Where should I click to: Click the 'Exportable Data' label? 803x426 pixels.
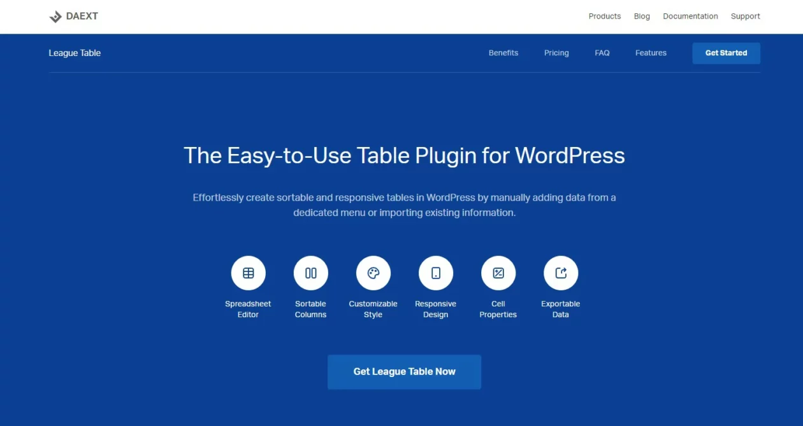pos(561,309)
